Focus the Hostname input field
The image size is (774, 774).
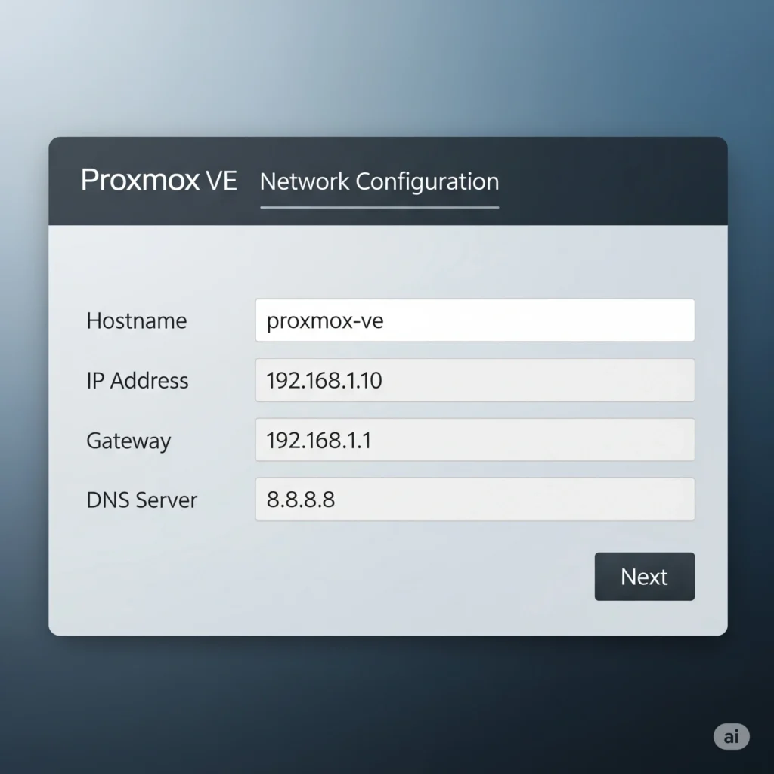pos(475,320)
